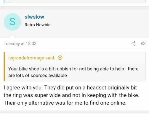Click the word 'legrandefromage' in quote header
149x114 pixels.
[x=26, y=58]
